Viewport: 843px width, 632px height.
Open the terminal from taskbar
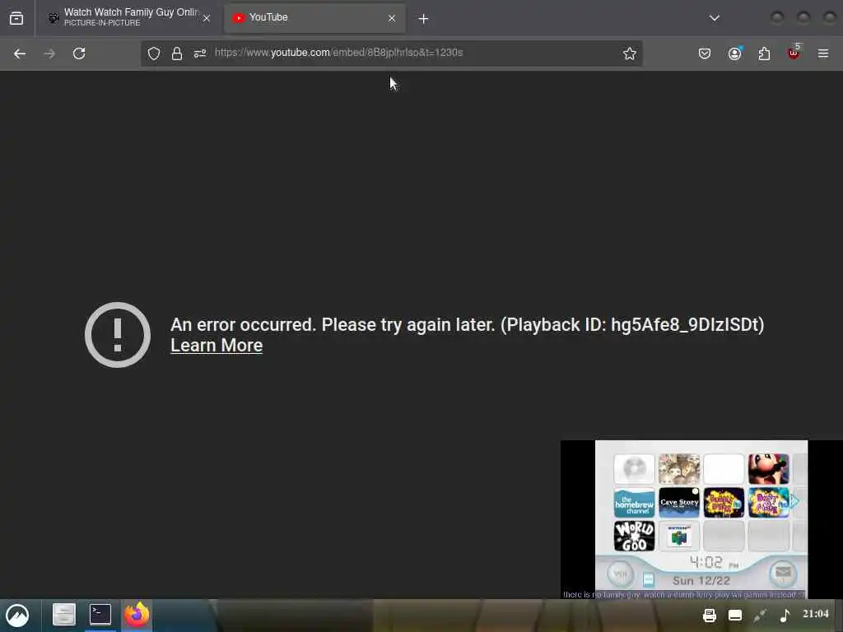point(100,615)
